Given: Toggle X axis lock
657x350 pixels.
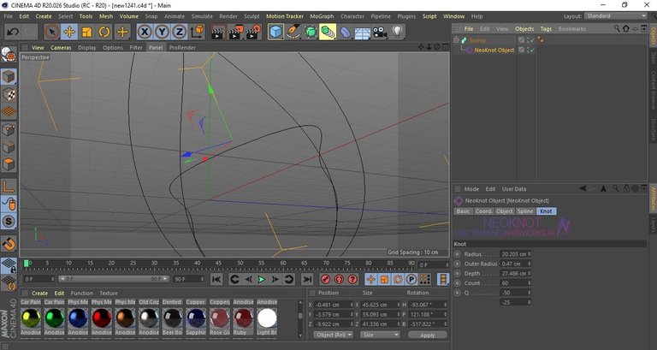Looking at the screenshot, I should click(x=145, y=32).
